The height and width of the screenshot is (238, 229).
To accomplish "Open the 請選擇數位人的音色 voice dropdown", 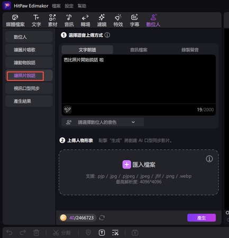I will 103,122.
